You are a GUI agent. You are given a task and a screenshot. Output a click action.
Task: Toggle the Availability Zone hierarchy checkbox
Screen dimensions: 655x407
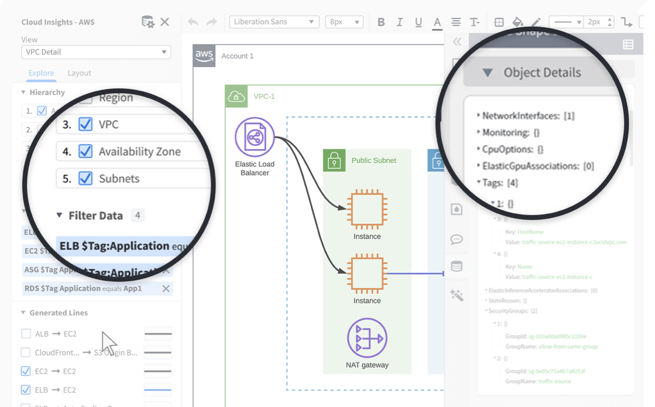tap(86, 151)
